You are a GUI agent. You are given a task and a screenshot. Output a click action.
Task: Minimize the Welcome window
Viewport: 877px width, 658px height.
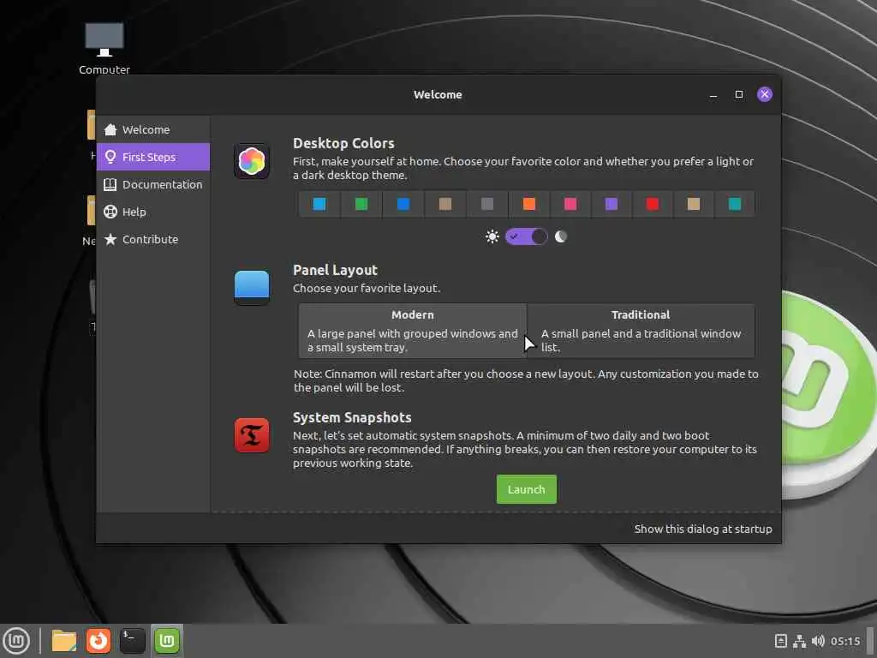(713, 94)
